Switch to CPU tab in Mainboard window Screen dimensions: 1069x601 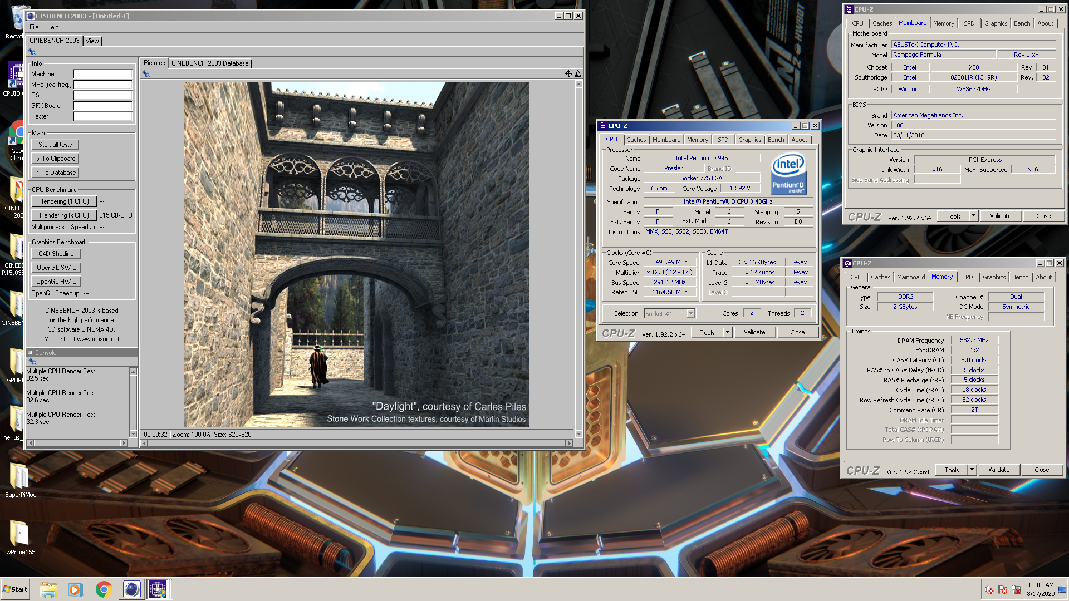click(x=857, y=23)
